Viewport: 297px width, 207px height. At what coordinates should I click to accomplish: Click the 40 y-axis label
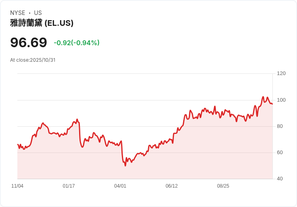[280, 179]
